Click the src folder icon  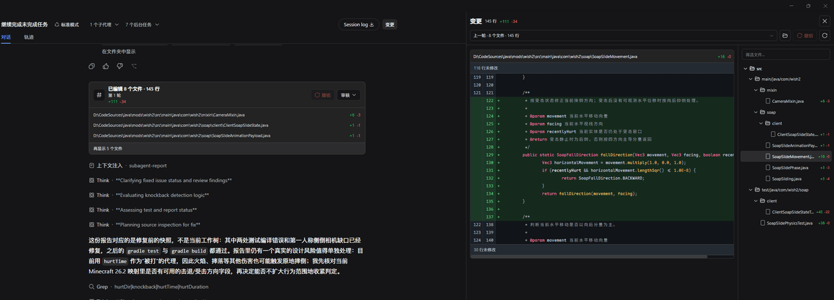point(751,68)
